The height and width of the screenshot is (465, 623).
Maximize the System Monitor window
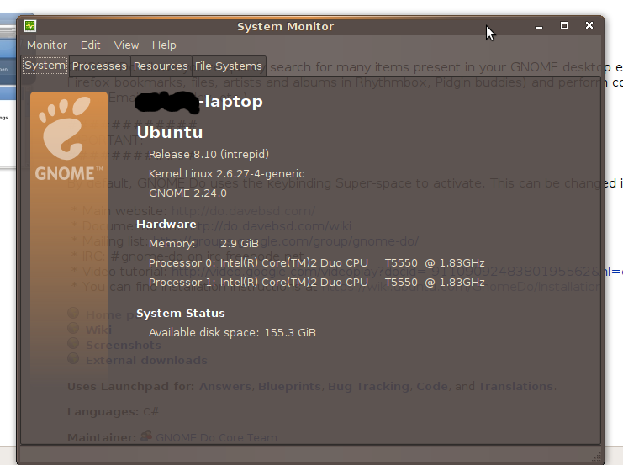pos(564,26)
